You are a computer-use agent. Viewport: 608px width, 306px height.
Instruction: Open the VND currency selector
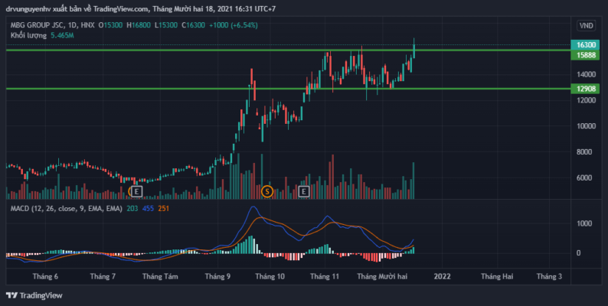(x=586, y=25)
